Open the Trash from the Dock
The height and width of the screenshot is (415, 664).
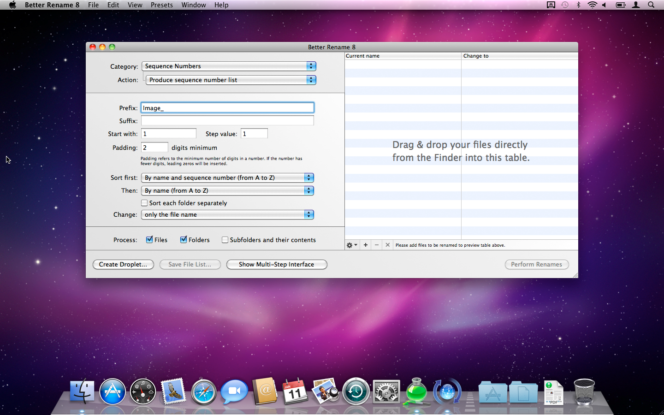tap(584, 391)
